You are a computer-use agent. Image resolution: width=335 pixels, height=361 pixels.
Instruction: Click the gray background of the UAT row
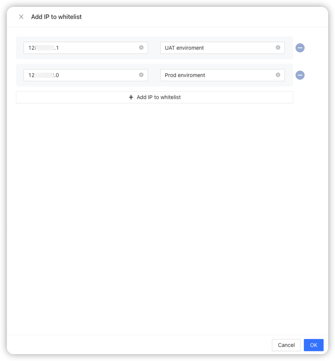click(x=154, y=48)
